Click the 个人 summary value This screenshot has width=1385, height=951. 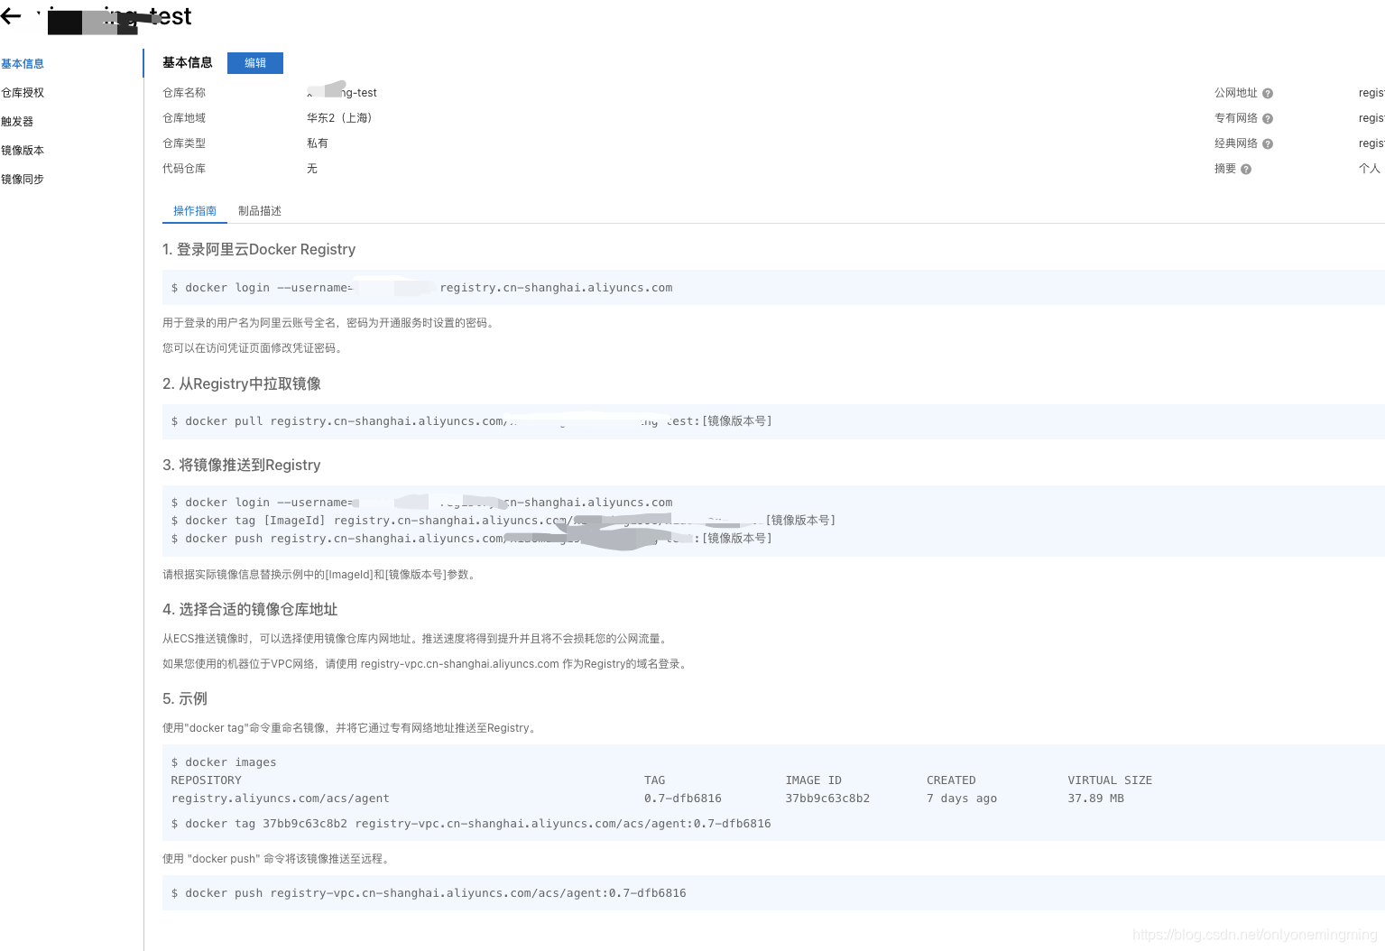1370,169
